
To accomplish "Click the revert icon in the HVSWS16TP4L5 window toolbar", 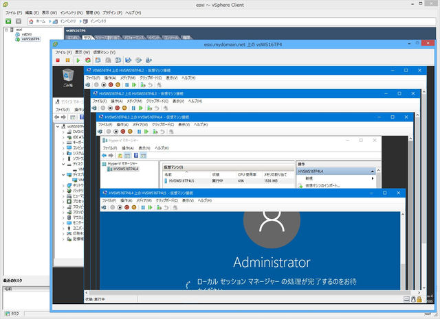I will (166, 208).
